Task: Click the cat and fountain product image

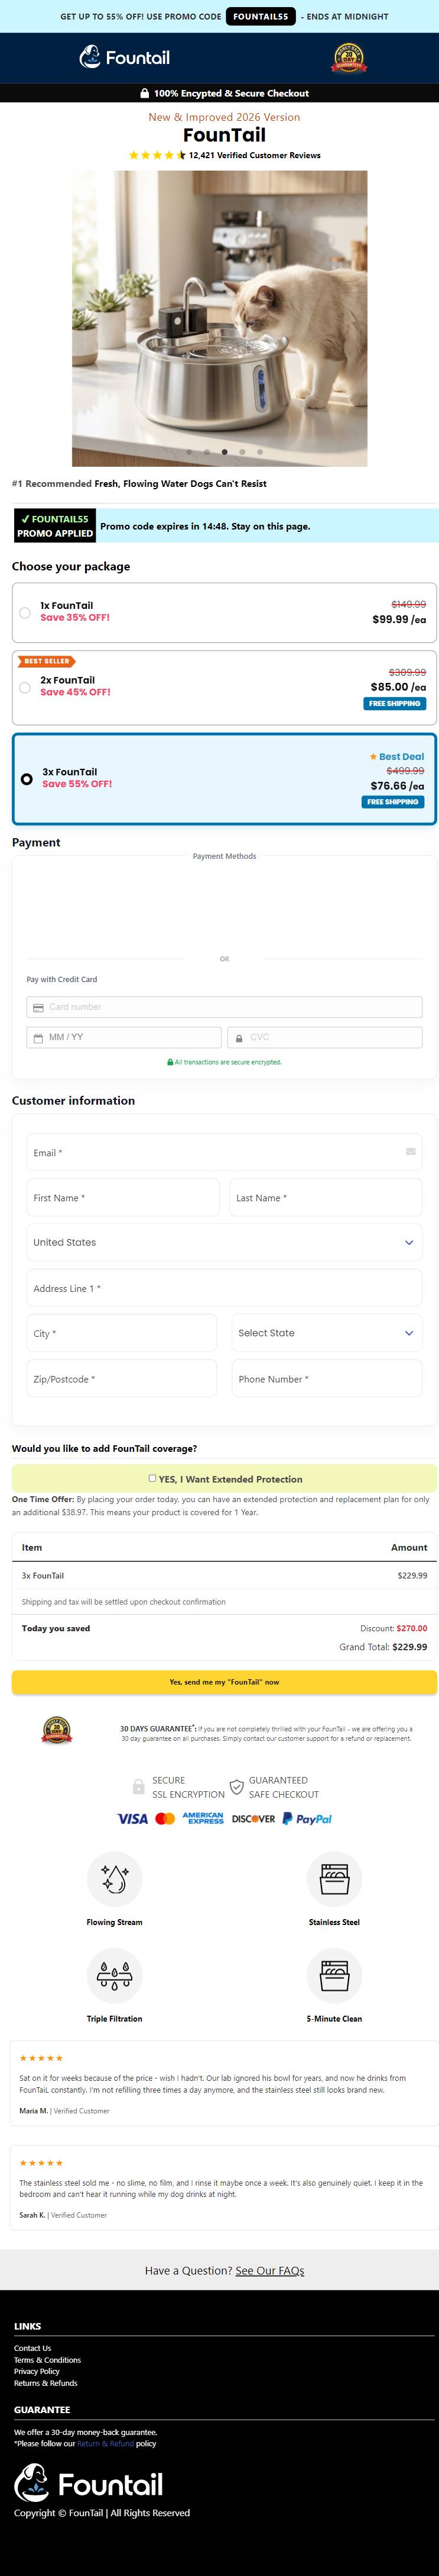Action: (x=220, y=318)
